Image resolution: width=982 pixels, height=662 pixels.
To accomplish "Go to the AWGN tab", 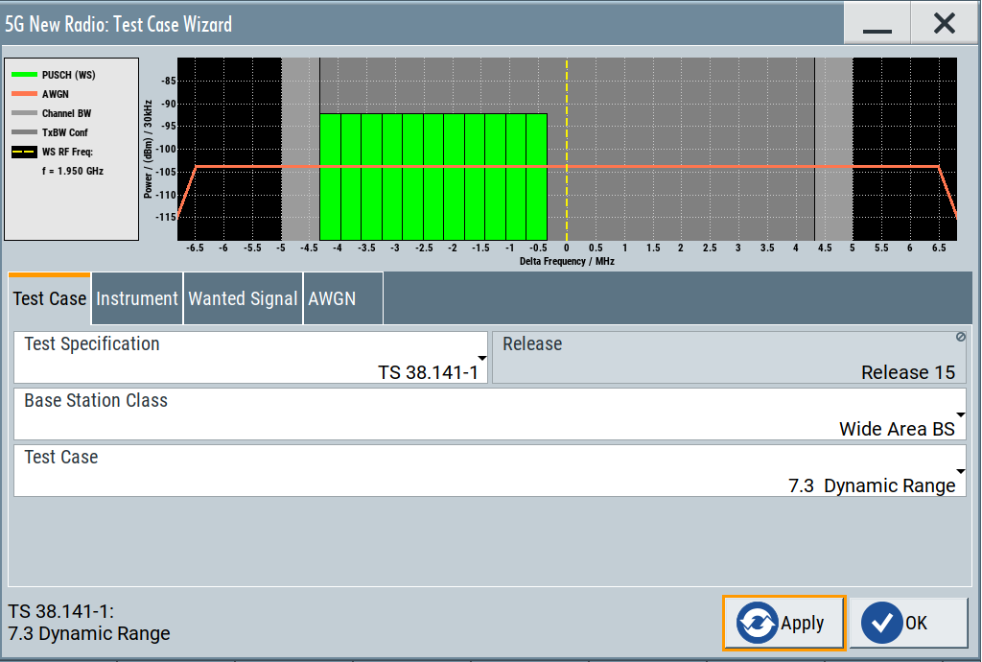I will point(332,298).
